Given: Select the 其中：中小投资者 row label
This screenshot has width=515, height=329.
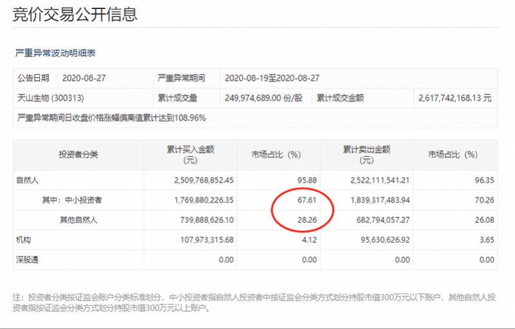Looking at the screenshot, I should point(72,200).
